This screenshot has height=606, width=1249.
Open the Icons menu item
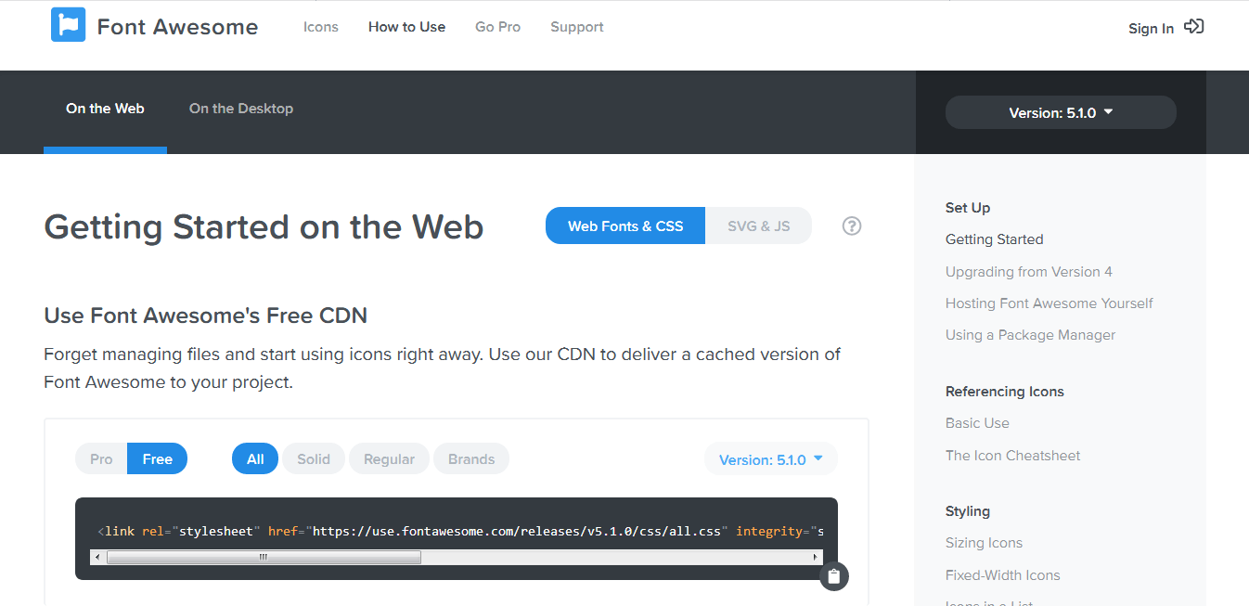coord(321,27)
